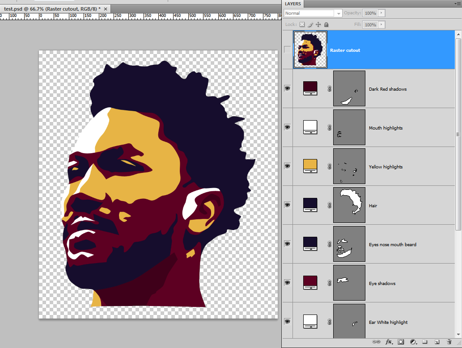Viewport: 462px width, 348px height.
Task: Hide the Eye shadows layer
Action: click(x=287, y=283)
